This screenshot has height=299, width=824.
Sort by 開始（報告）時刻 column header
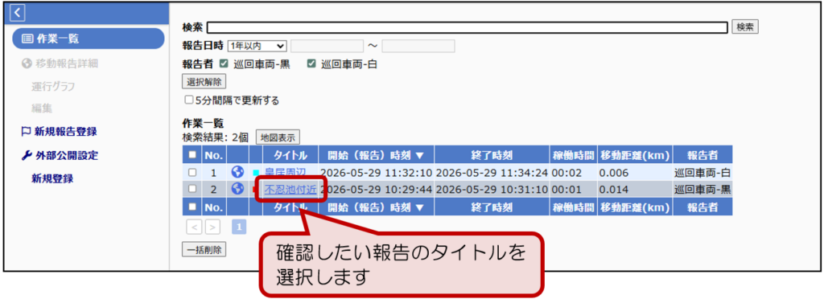click(x=376, y=155)
